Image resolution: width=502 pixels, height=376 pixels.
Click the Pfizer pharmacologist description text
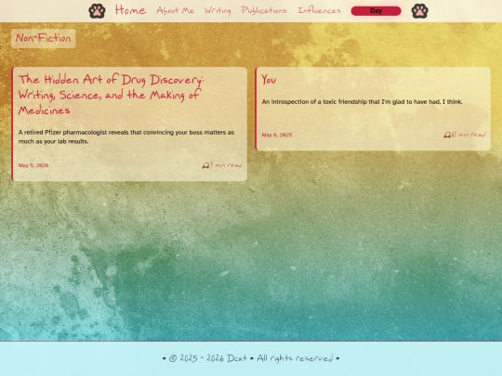coord(126,136)
